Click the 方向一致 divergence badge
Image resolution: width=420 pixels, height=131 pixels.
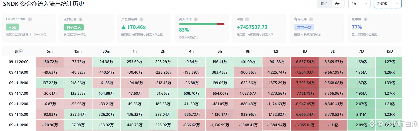click(x=304, y=27)
